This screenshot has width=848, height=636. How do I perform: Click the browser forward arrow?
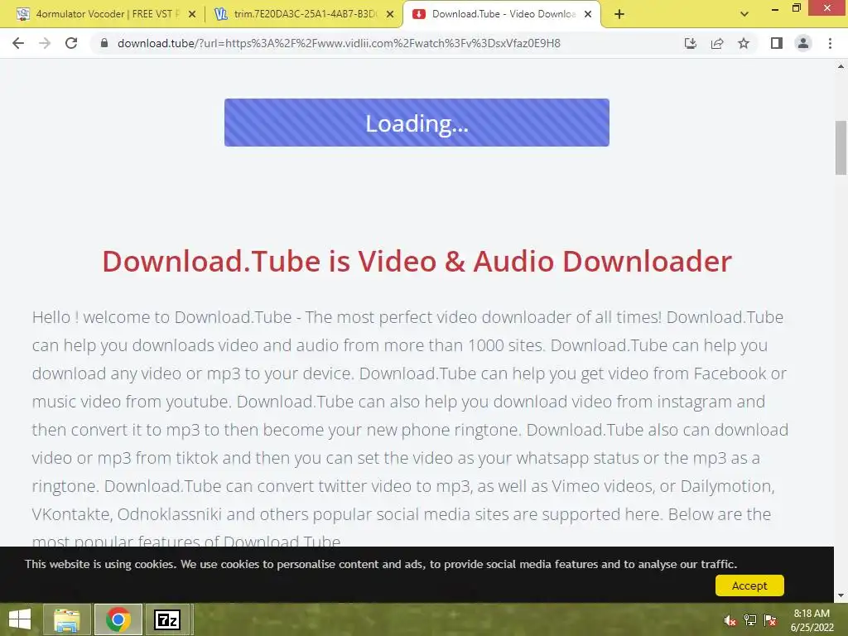[45, 43]
